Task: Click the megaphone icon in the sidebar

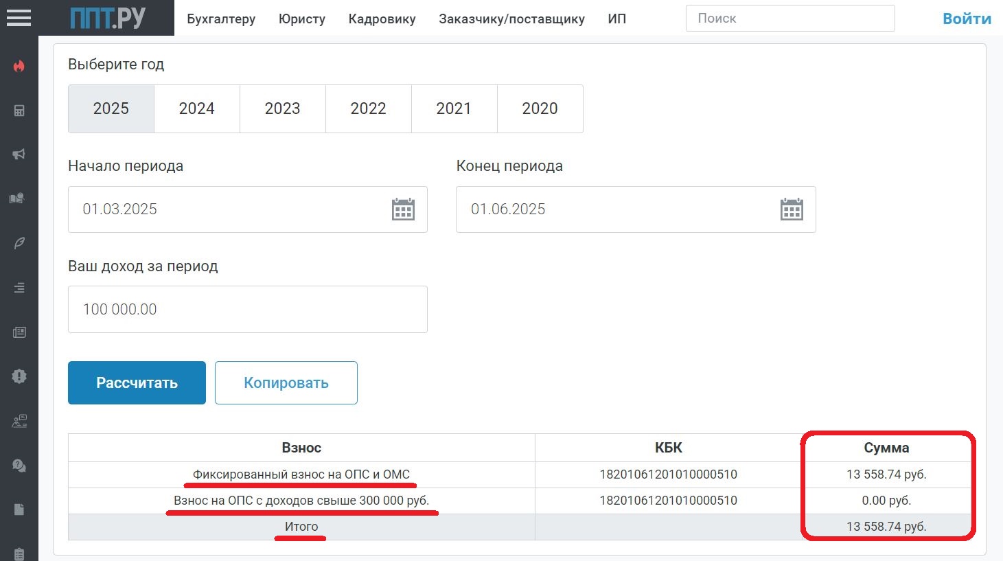Action: click(19, 154)
